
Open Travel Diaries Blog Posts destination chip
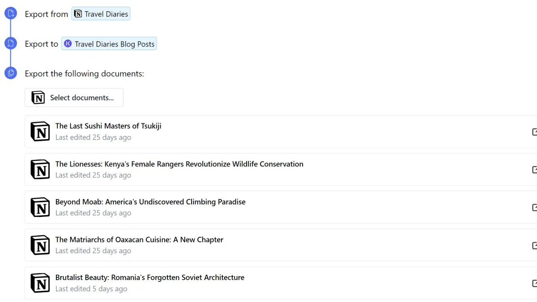pos(109,44)
